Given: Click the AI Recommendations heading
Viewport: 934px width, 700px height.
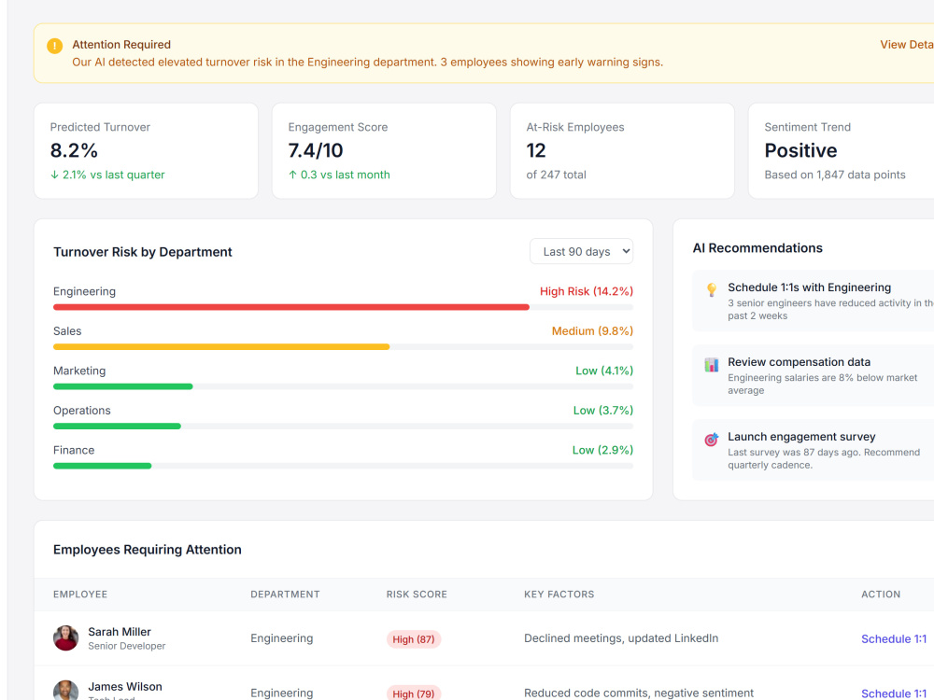Looking at the screenshot, I should coord(757,248).
